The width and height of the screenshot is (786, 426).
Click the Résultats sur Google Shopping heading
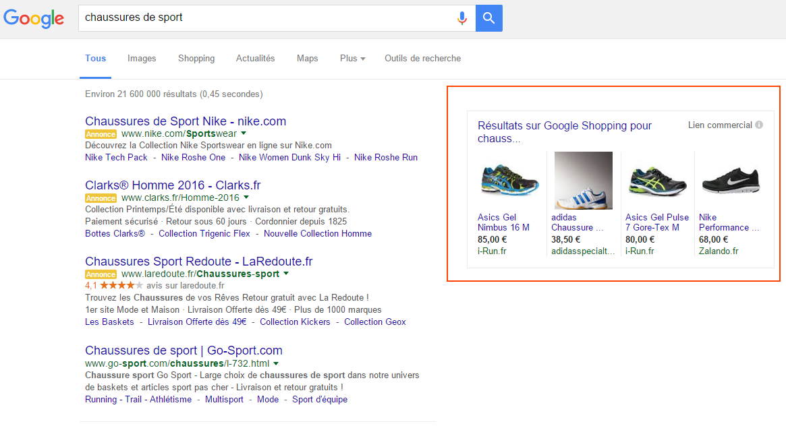565,131
